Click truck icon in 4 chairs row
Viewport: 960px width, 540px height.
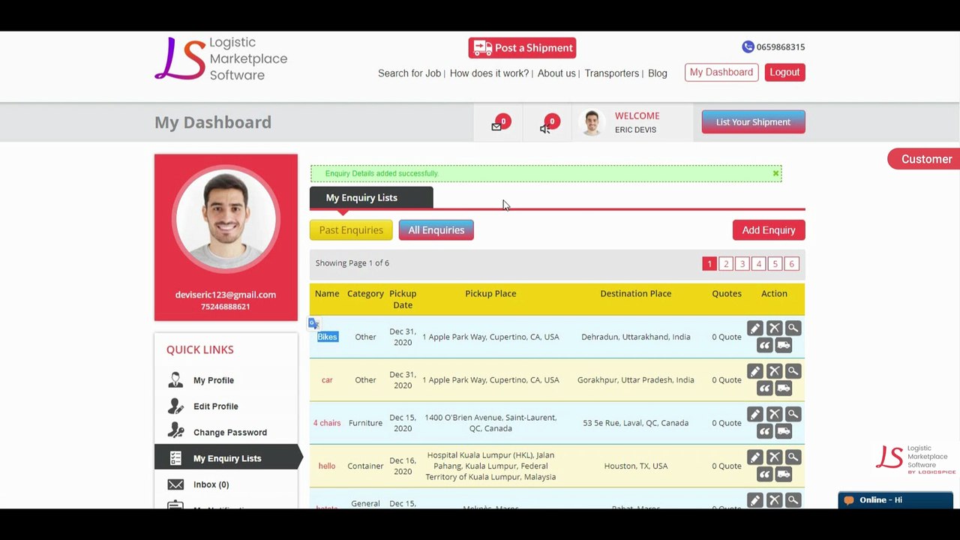click(x=784, y=432)
